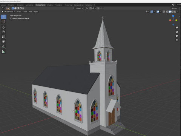Viewport: 181px width, 136px height.
Task: Expand the overlays options dropdown arrow
Action: 160,12
